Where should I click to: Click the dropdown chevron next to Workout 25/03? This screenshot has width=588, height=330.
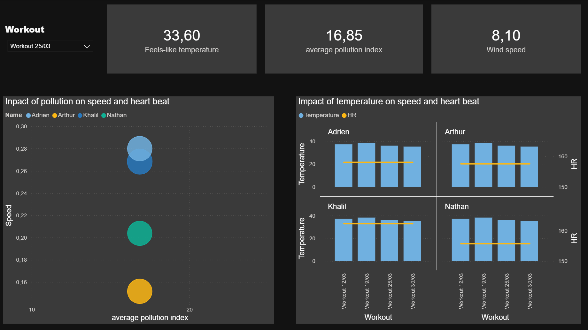[x=87, y=46]
